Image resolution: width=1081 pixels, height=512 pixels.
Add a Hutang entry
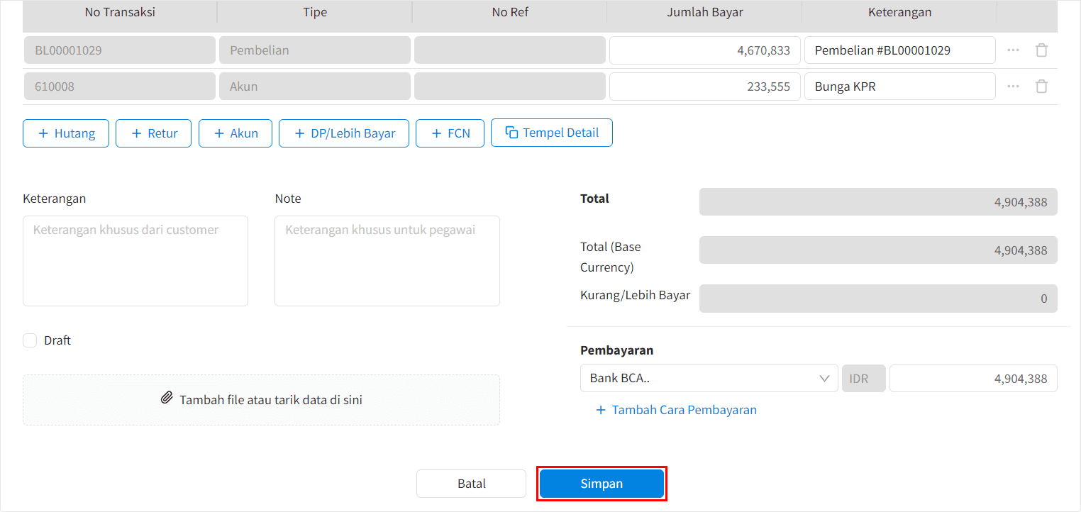coord(66,133)
